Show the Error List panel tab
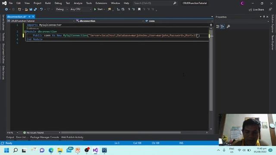This screenshot has width=276, height=155. tap(22, 137)
